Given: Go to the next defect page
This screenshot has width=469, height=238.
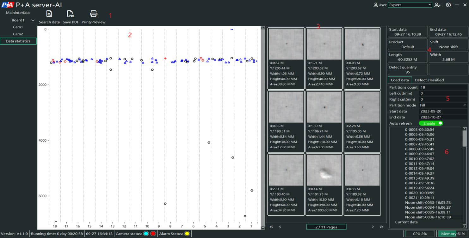Looking at the screenshot, I should click(x=373, y=227).
